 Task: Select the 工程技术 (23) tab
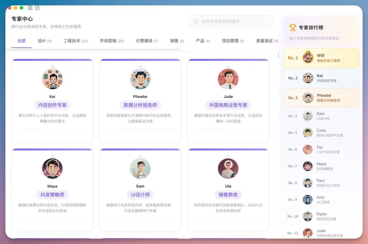[75, 40]
